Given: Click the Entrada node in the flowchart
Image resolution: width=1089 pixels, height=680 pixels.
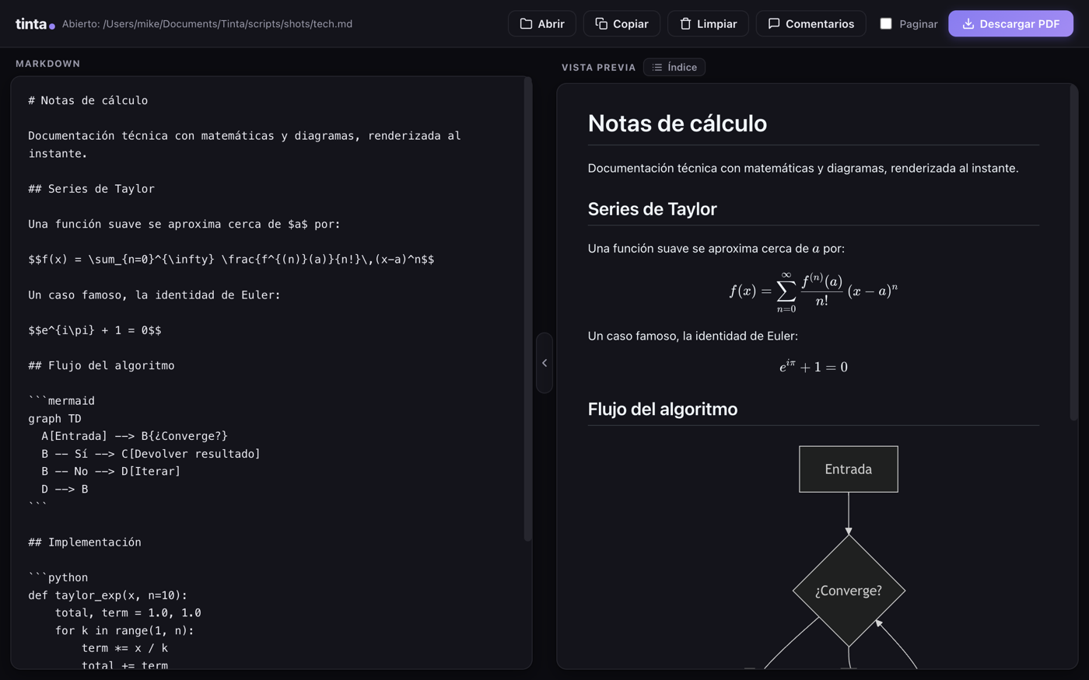Looking at the screenshot, I should (849, 469).
